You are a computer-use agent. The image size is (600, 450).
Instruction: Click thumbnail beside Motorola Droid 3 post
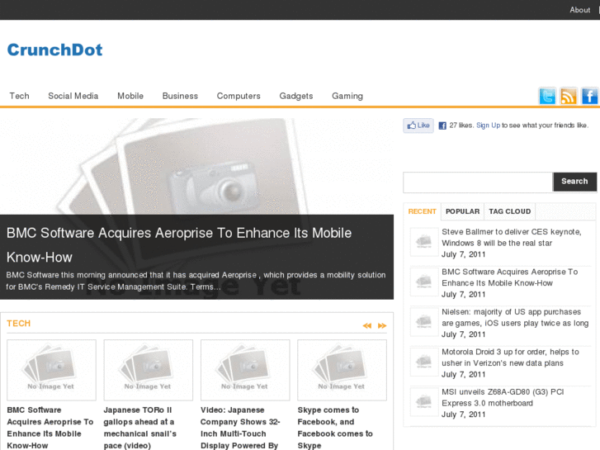click(x=424, y=362)
